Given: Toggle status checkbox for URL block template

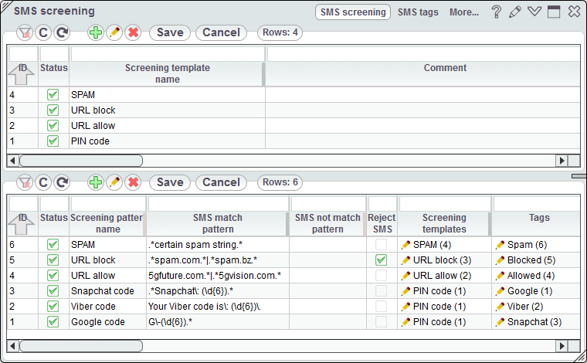Looking at the screenshot, I should tap(53, 110).
